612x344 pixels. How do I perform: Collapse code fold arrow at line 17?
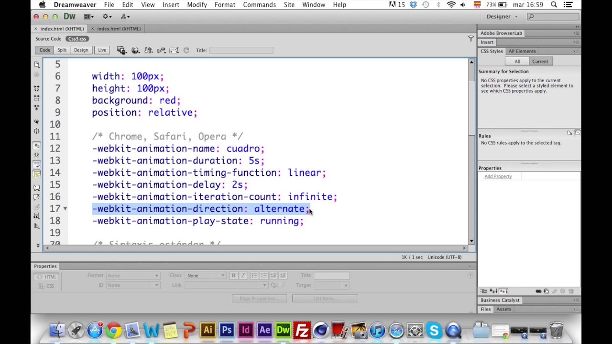point(65,209)
